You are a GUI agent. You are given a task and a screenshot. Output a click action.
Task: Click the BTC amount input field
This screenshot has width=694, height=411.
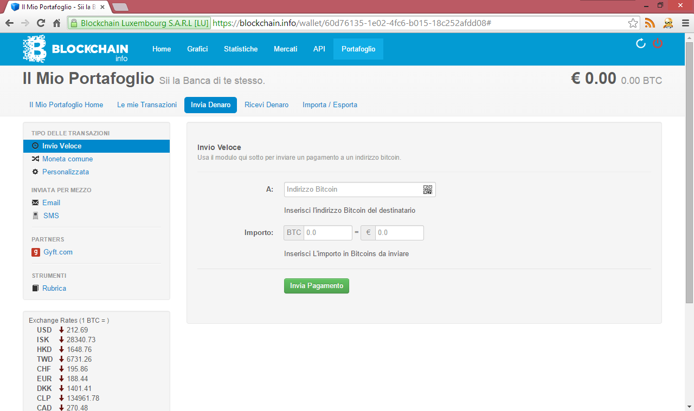click(328, 233)
